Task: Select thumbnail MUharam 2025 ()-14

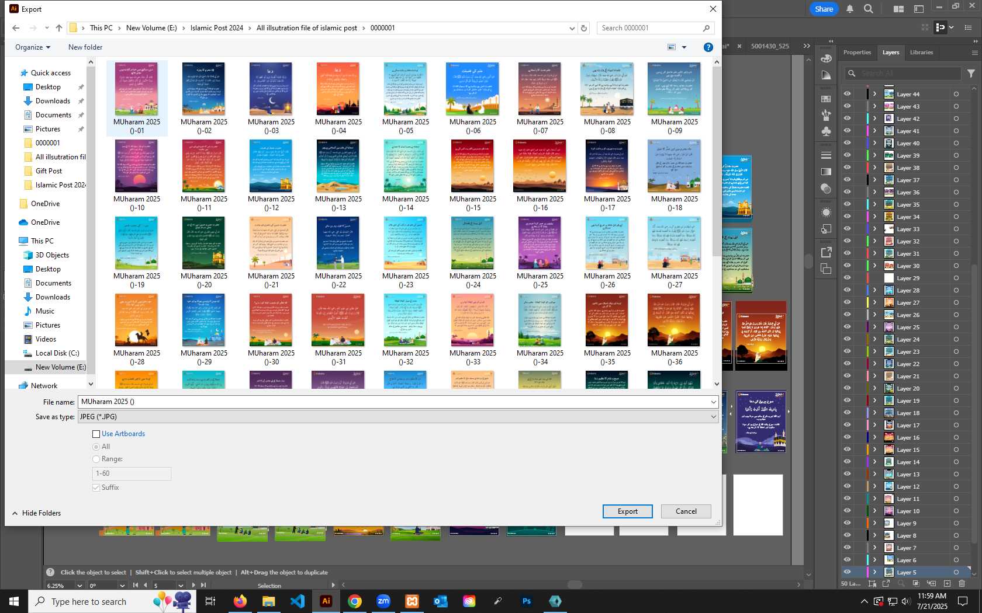Action: click(406, 176)
